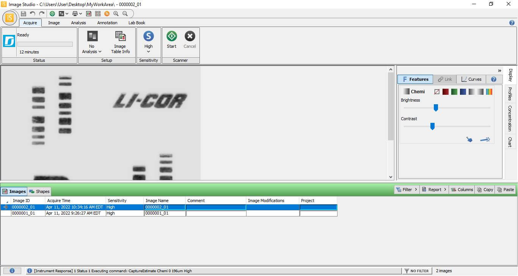The height and width of the screenshot is (276, 518).
Task: Open the Lab Book tab
Action: click(x=137, y=22)
